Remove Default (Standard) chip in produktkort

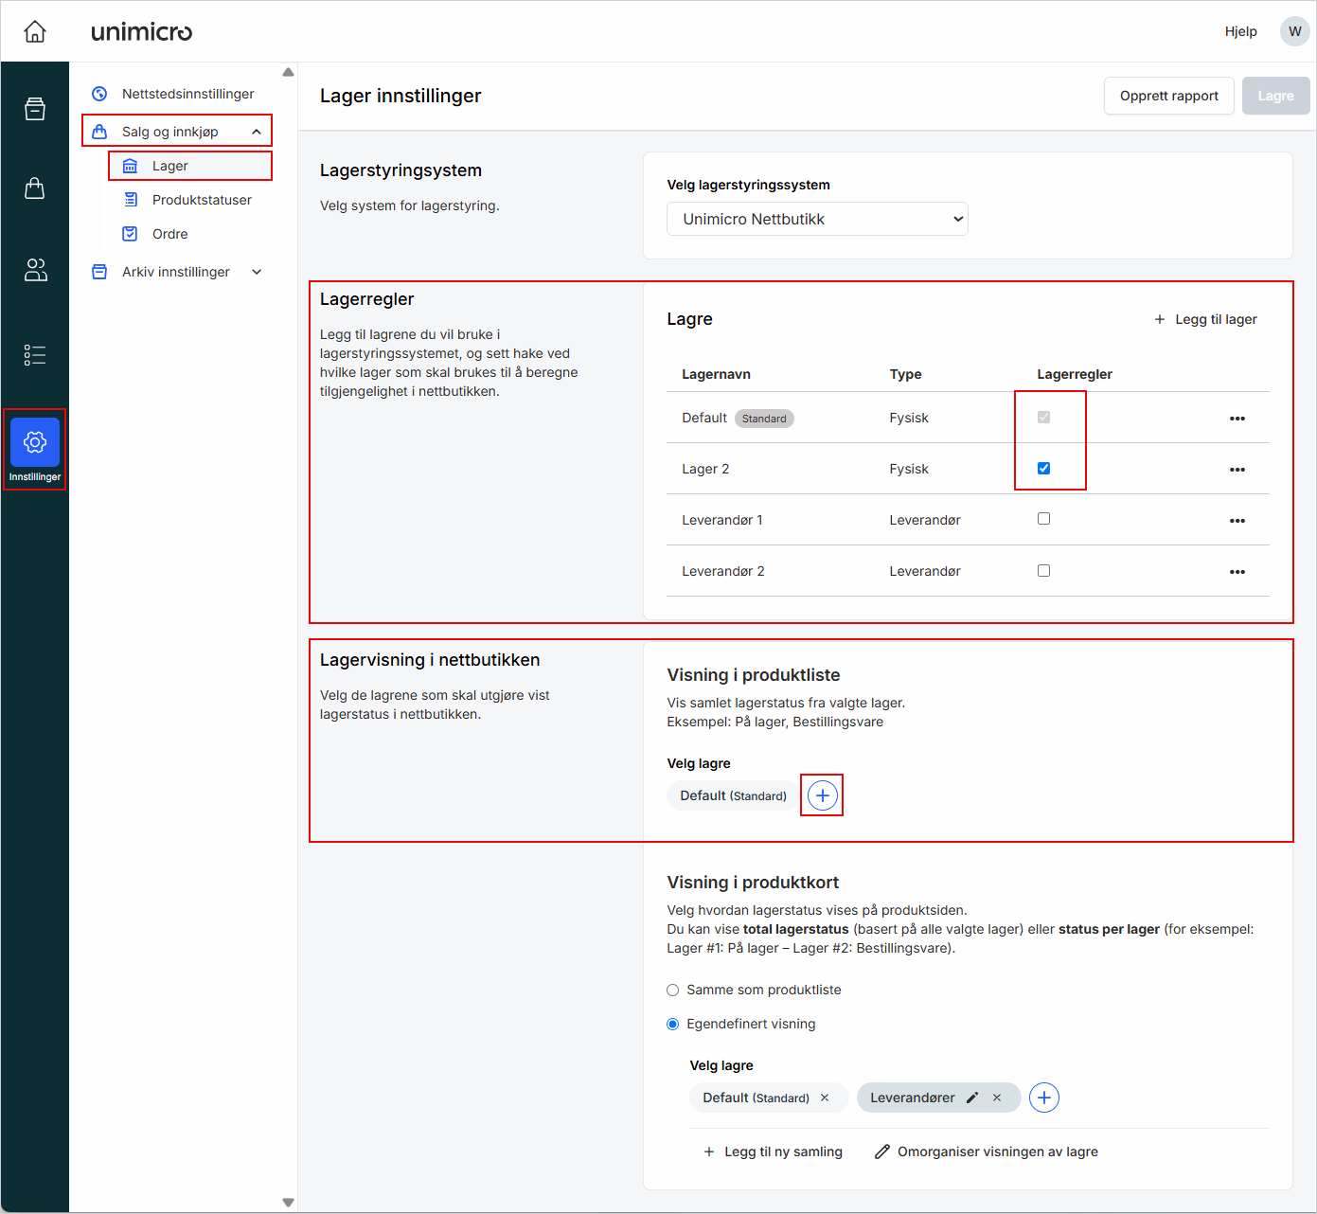coord(825,1098)
